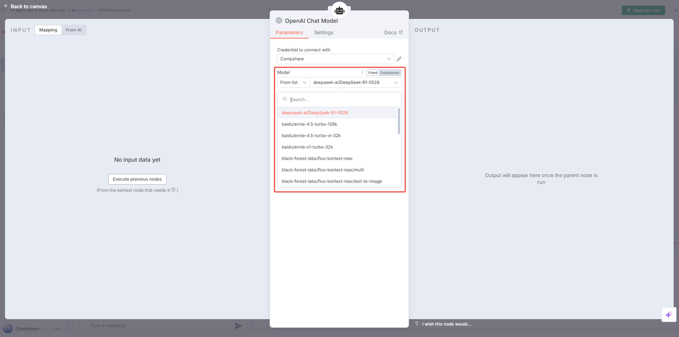Screen dimensions: 679x337
Task: Select the Mapping input view
Action: point(48,30)
